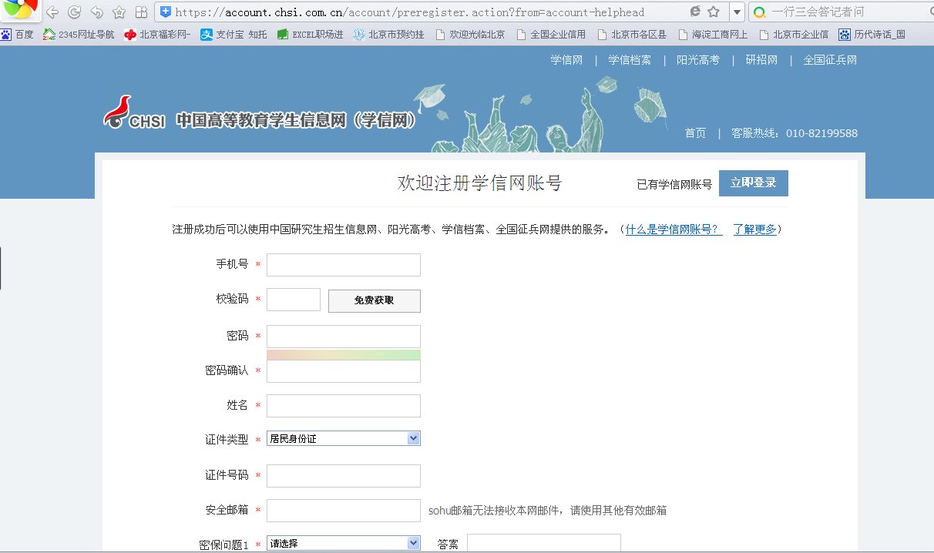Click the password strength color bar
The width and height of the screenshot is (934, 553).
343,354
